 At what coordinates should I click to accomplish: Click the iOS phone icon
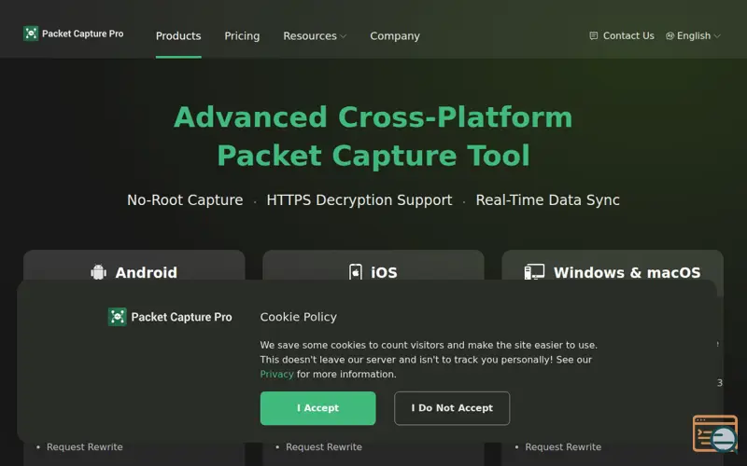(x=356, y=272)
